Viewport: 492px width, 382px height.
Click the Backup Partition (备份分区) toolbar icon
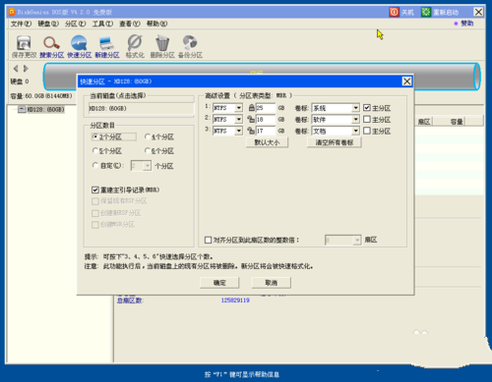click(190, 43)
